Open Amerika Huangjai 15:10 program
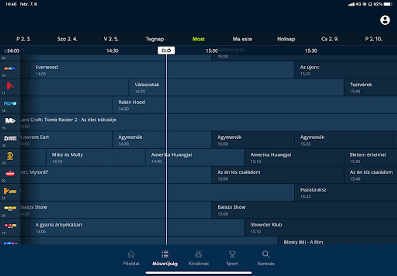Screen dimensions: 397x276 (294, 157)
